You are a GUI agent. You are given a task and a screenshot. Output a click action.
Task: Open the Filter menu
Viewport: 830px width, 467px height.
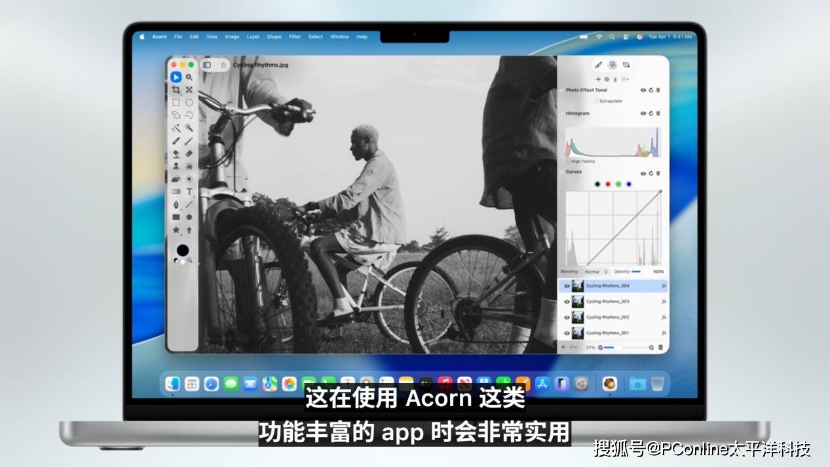[295, 37]
